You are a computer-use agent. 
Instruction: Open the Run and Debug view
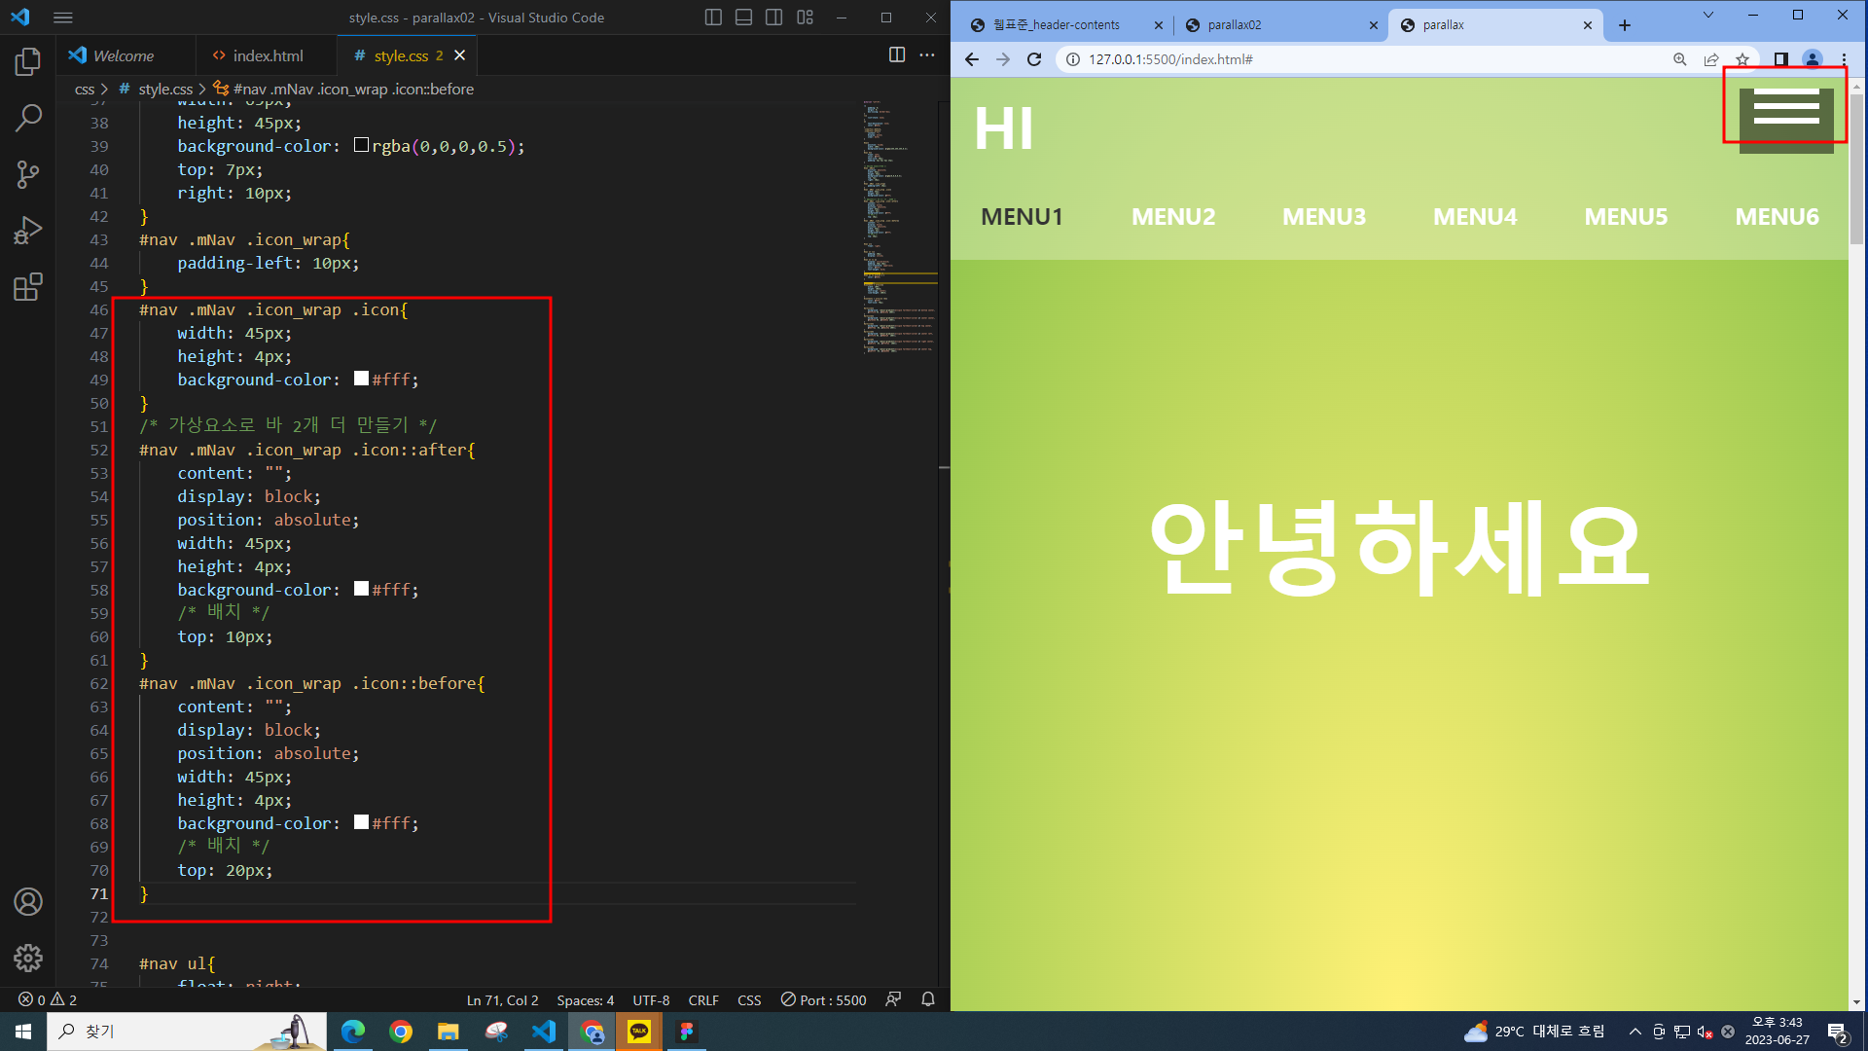point(28,231)
